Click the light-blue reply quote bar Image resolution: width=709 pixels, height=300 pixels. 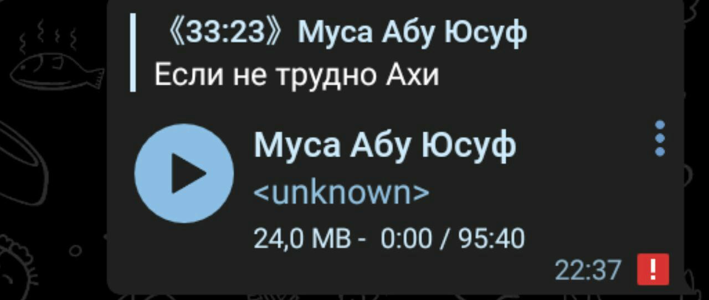pos(133,53)
